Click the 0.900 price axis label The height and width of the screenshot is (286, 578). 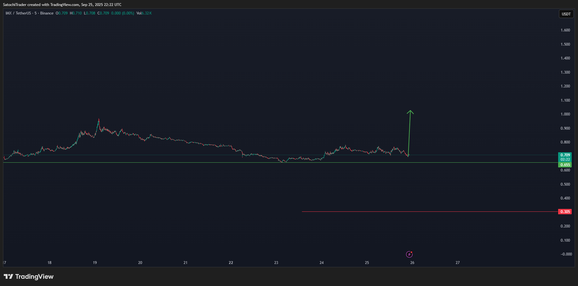pos(565,128)
